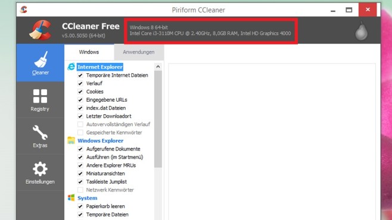Click the Intel Core i3-3110M hardware info line
Image resolution: width=392 pixels, height=220 pixels.
pyautogui.click(x=210, y=33)
